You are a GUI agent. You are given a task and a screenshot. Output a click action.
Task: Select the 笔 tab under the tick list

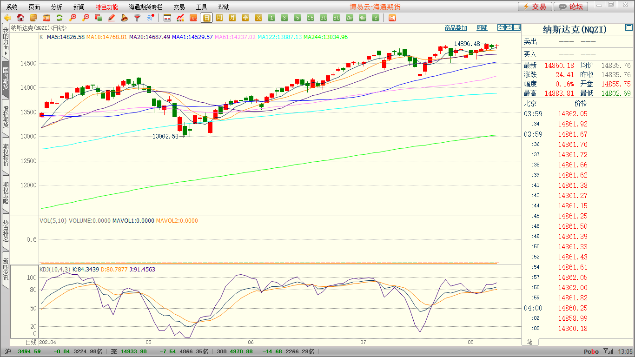[530, 342]
